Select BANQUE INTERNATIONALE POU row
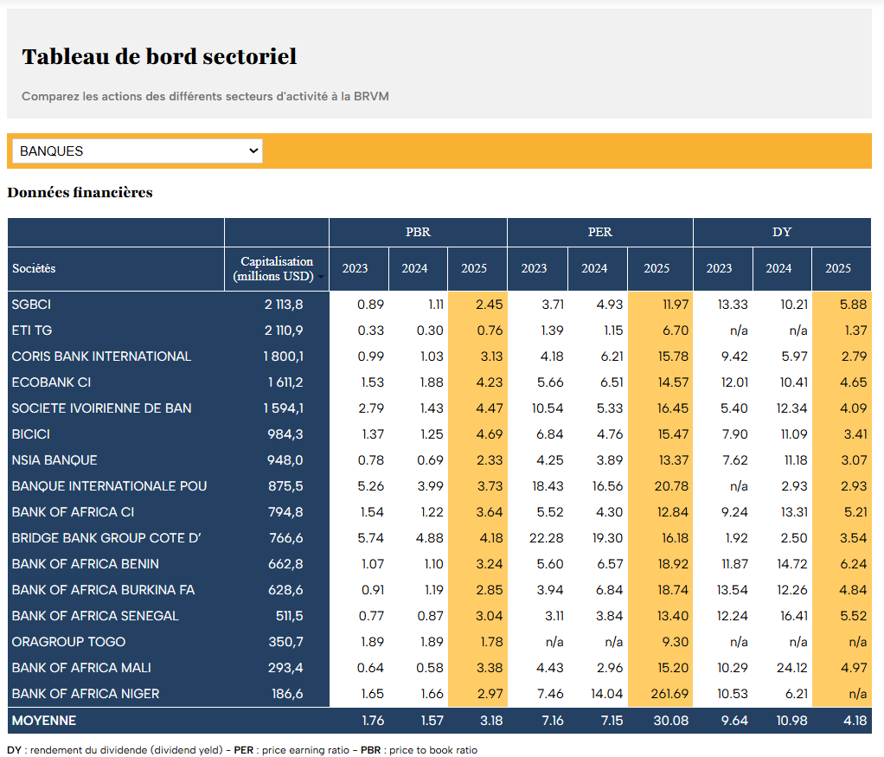 coord(109,486)
